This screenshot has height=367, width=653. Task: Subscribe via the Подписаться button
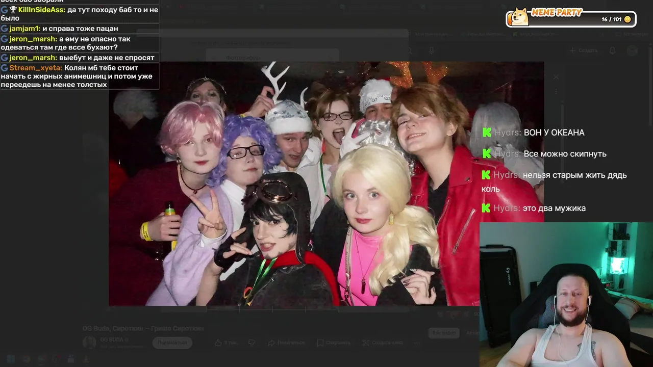pos(172,343)
